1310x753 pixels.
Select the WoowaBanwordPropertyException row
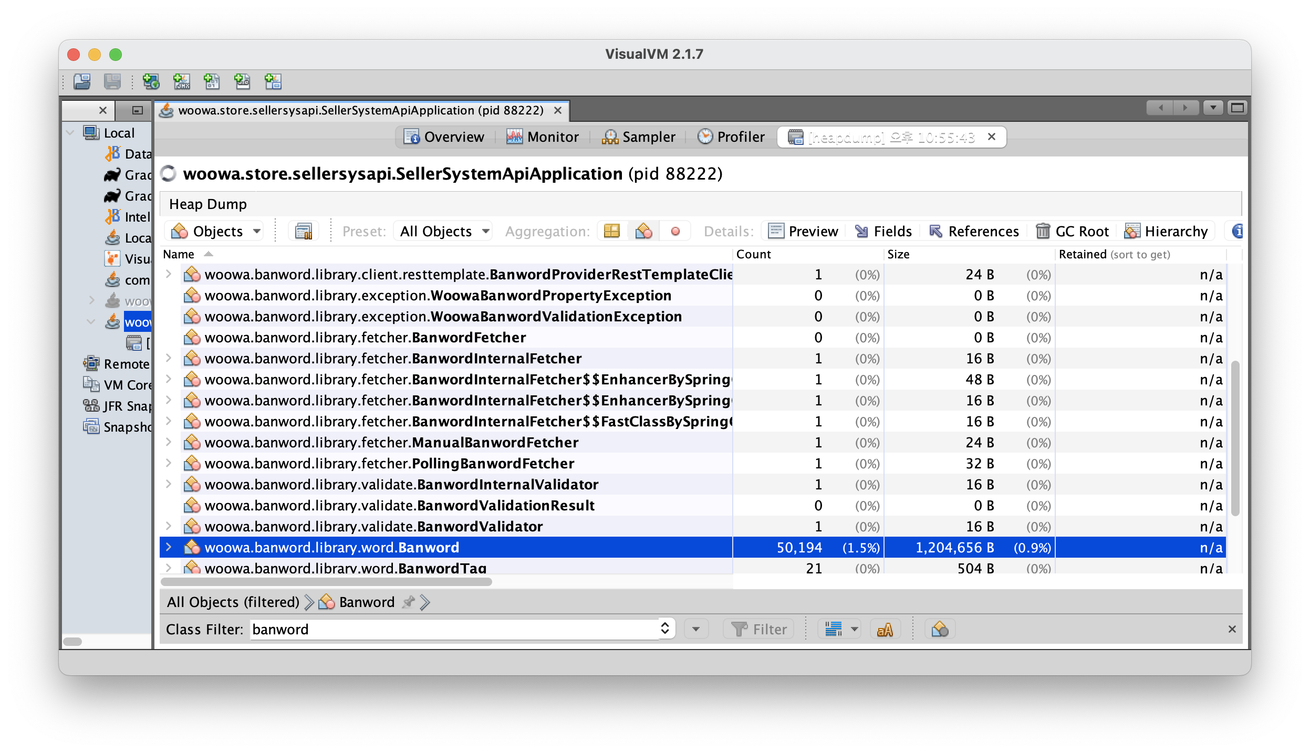coord(692,296)
